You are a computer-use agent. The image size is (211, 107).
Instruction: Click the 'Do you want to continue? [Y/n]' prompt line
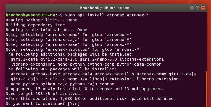pos(43,103)
